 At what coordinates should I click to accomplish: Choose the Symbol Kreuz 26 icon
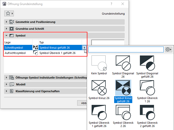[x=99, y=88]
